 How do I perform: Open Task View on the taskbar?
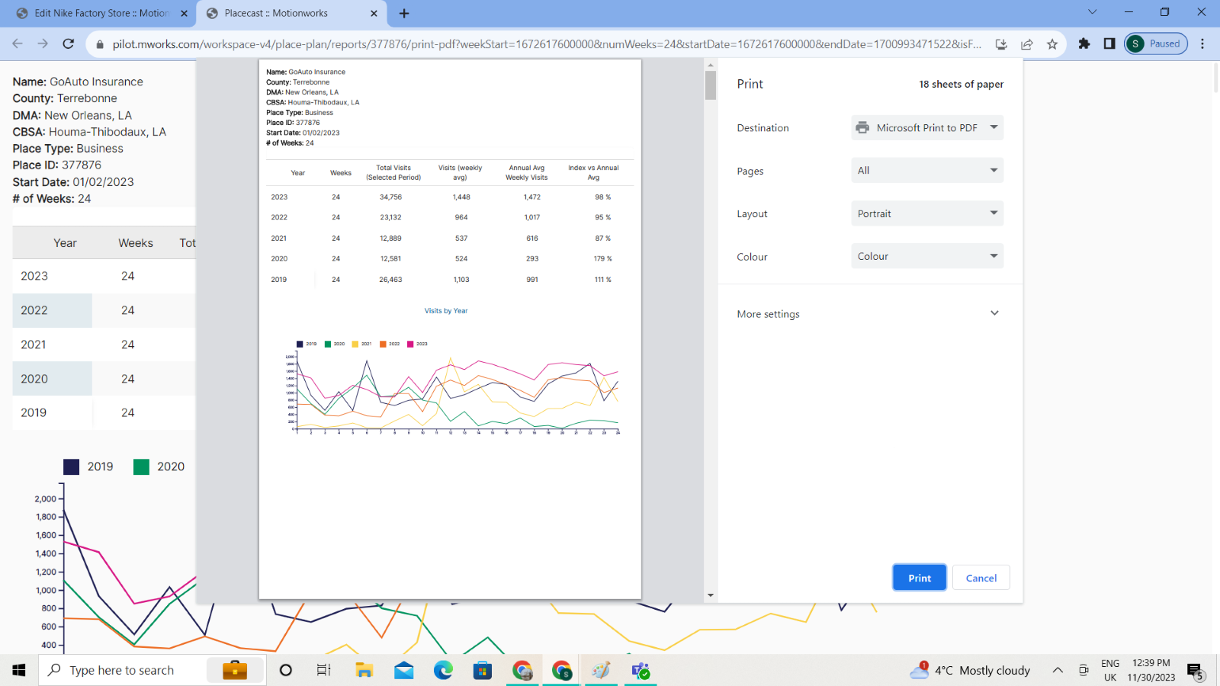pos(324,670)
